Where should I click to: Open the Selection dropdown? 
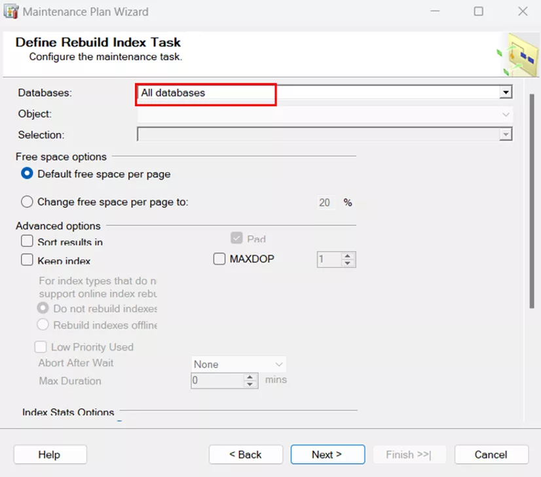point(506,134)
